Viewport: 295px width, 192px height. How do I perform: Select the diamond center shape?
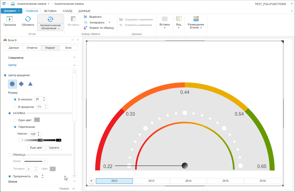[x=21, y=84]
